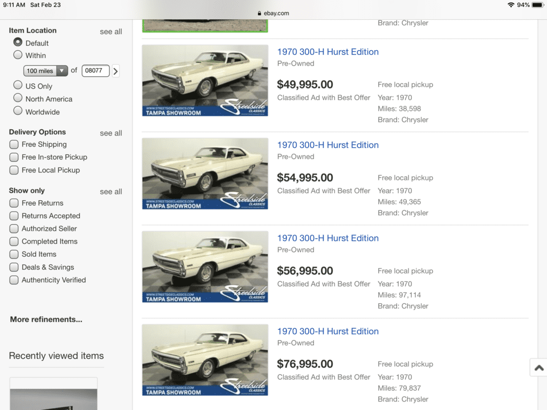
Task: Open the 100 miles distance dropdown
Action: (46, 70)
